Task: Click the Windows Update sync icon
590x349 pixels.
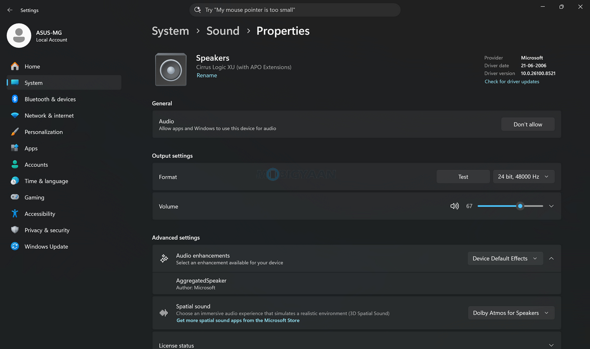Action: [15, 246]
